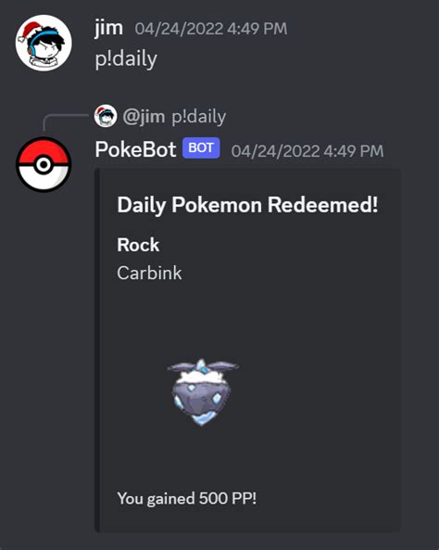This screenshot has width=439, height=550.
Task: Click the p!daily message text by jim
Action: pyautogui.click(x=126, y=59)
